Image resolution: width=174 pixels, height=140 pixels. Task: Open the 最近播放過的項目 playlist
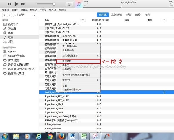point(19,65)
